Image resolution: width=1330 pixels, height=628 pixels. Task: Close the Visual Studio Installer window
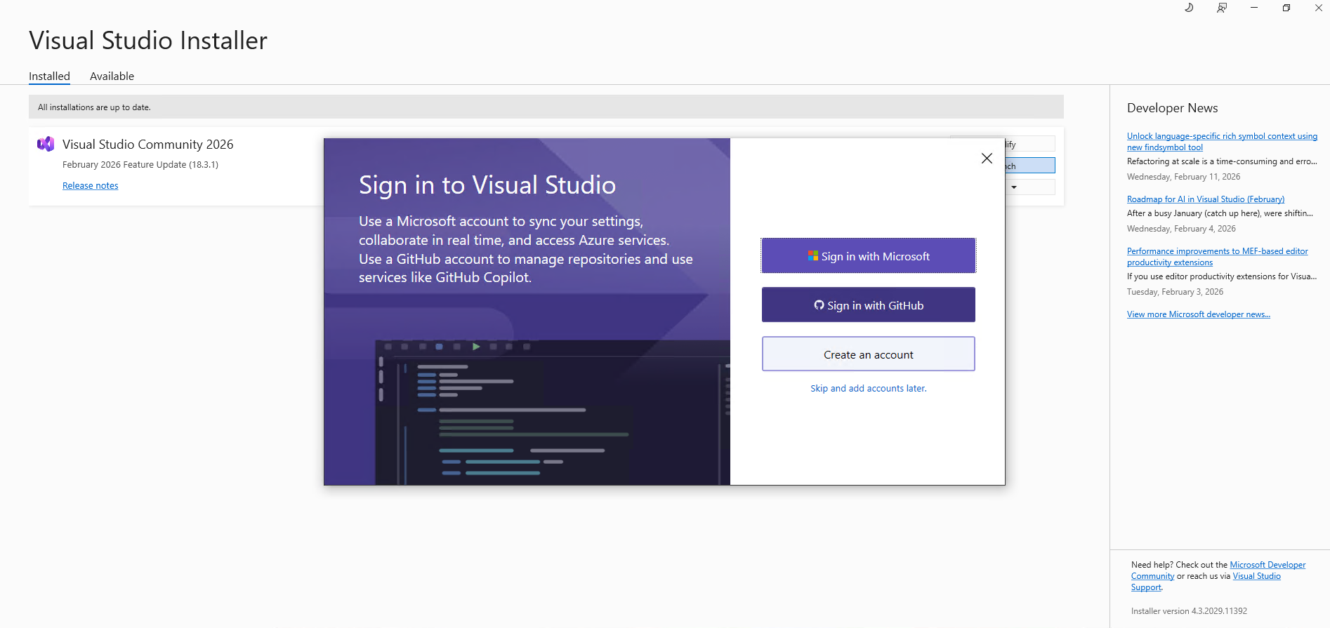coord(1319,8)
